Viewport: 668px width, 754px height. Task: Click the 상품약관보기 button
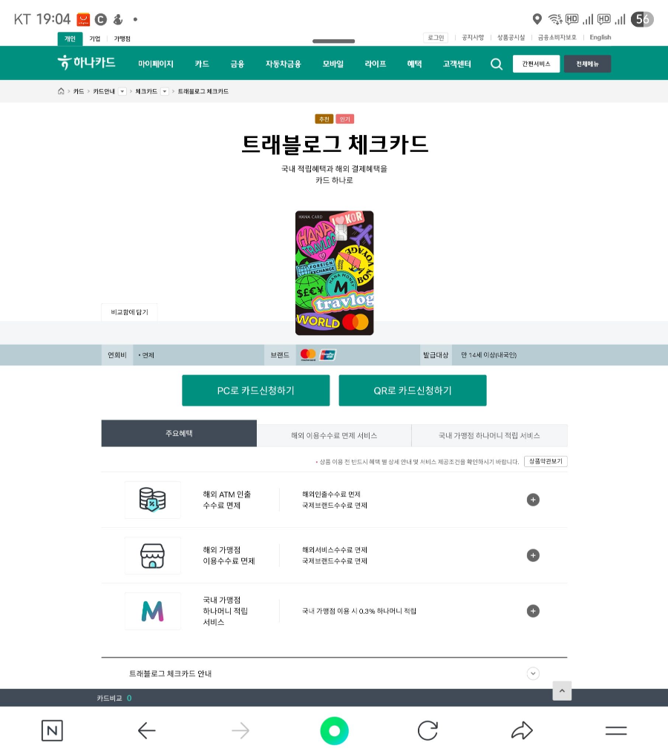click(x=546, y=461)
